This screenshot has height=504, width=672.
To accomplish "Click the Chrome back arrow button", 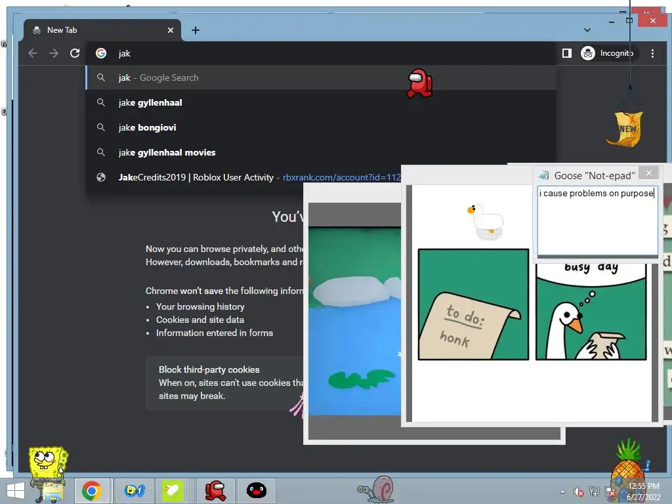I will 33,53.
